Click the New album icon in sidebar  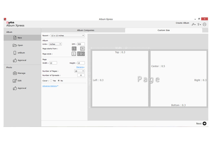click(15, 38)
